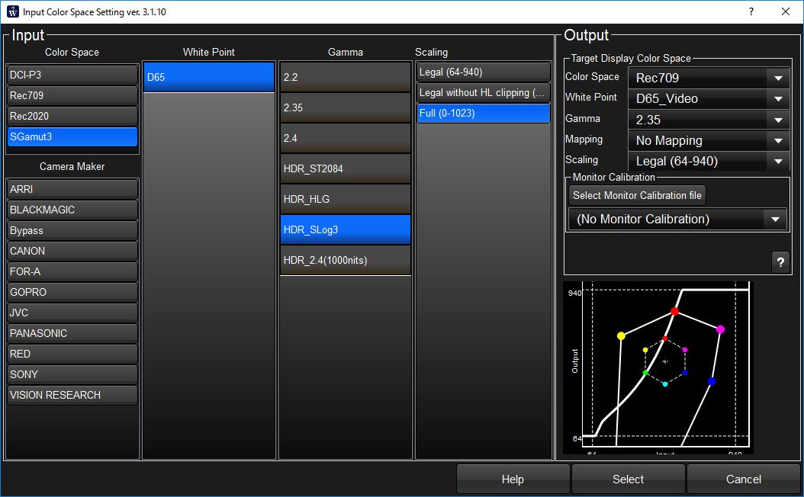Click Select Monitor Calibration file button
Image resolution: width=804 pixels, height=497 pixels.
[637, 195]
